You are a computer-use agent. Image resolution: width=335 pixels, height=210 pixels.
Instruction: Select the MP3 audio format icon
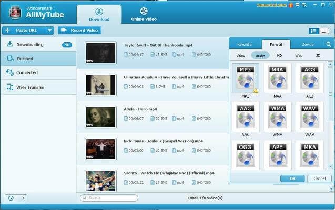[245, 79]
